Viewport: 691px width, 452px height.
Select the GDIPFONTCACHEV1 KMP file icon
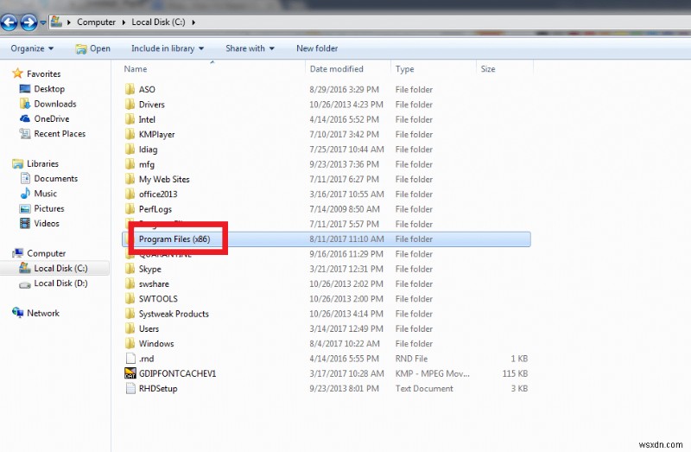pyautogui.click(x=130, y=373)
